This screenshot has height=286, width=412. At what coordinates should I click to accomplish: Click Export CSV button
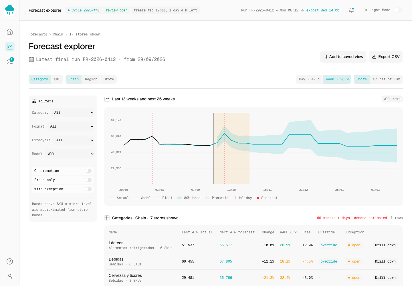[x=386, y=57]
